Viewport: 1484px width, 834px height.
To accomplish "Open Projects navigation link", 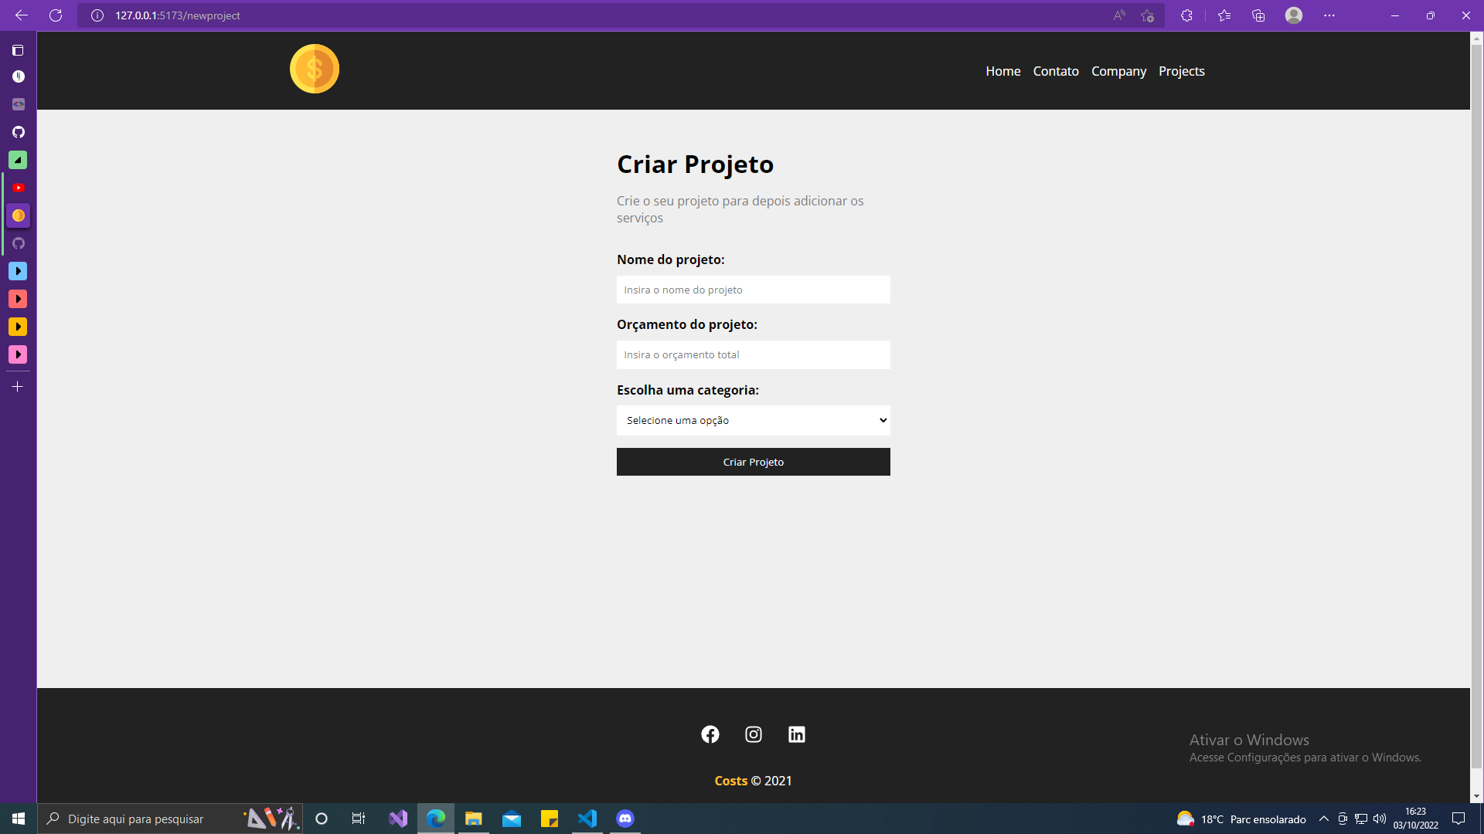I will tap(1182, 71).
